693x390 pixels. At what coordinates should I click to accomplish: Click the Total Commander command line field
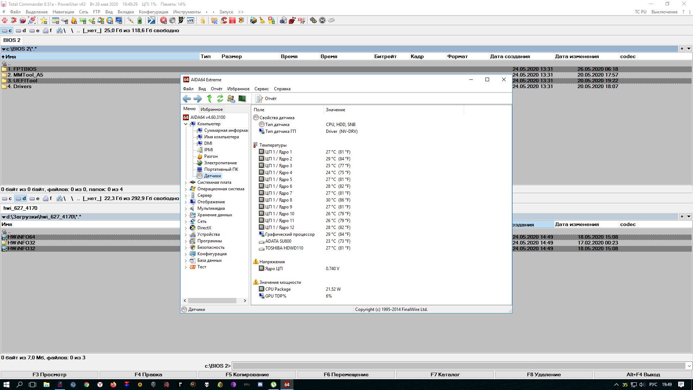458,366
